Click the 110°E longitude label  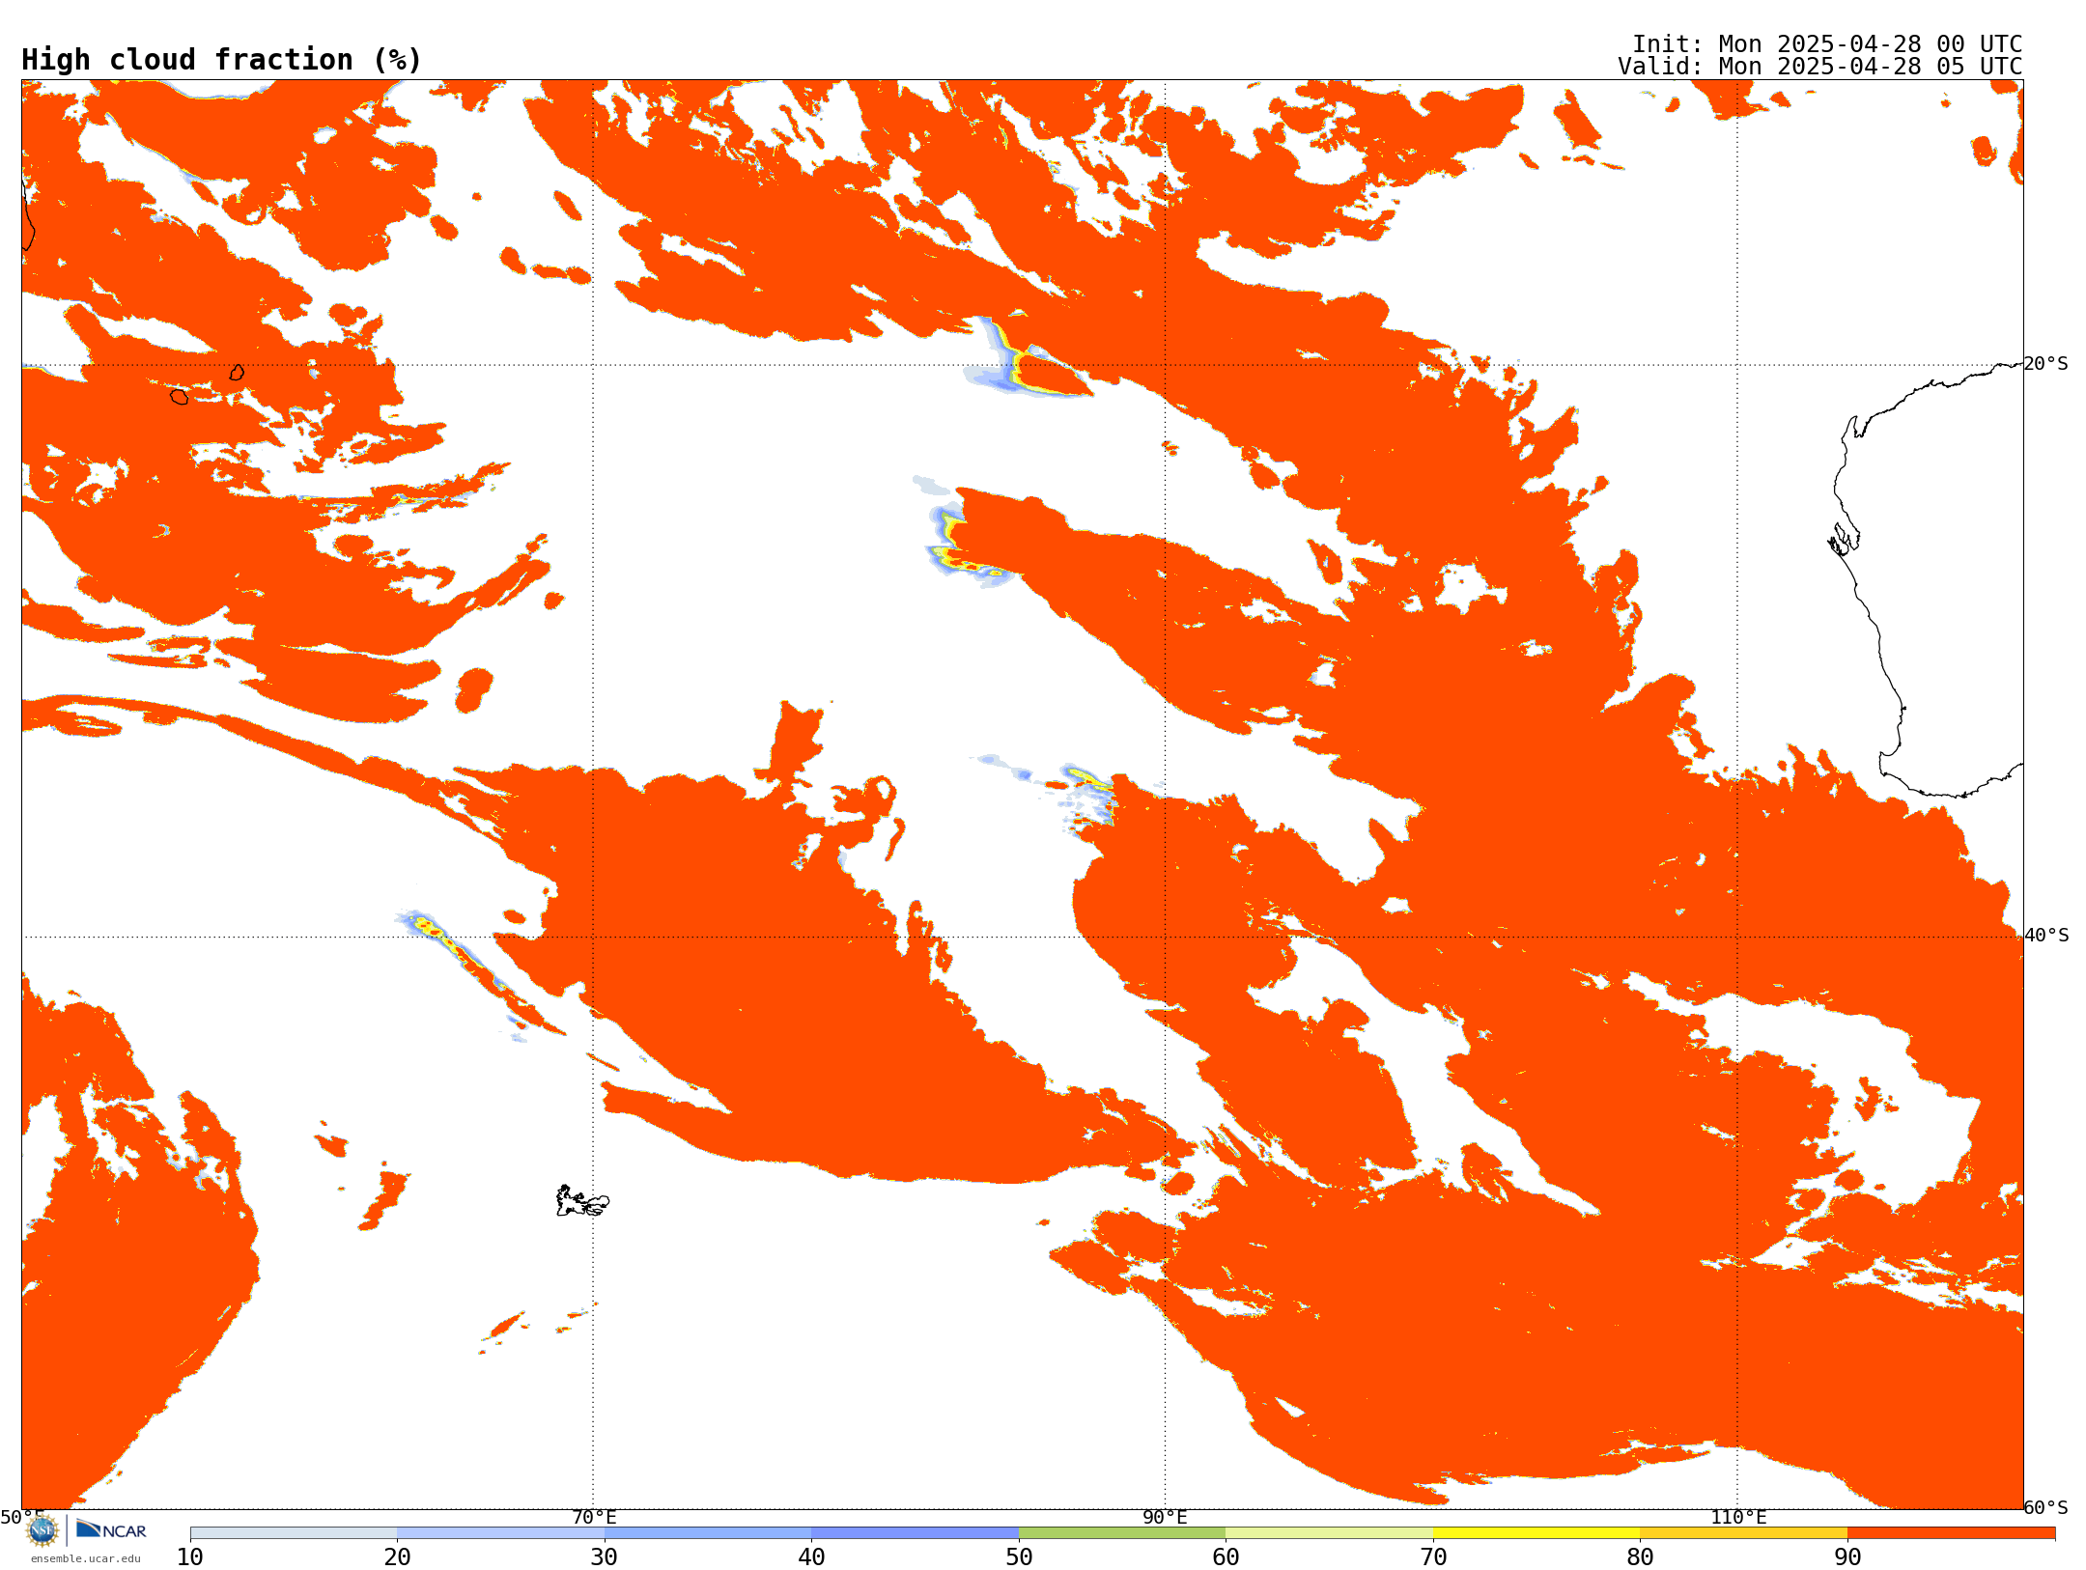coord(1738,1517)
